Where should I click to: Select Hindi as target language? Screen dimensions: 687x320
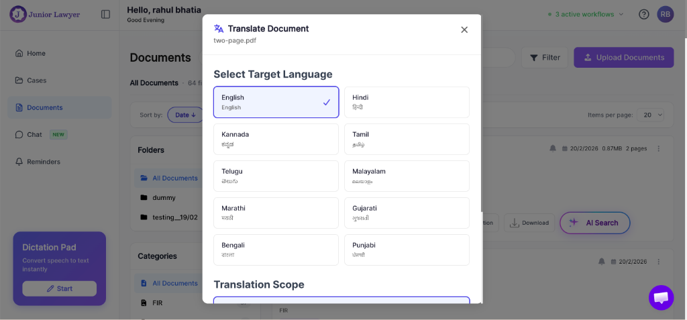(407, 102)
